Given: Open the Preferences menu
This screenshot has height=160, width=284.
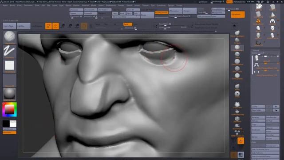Looking at the screenshot, I should 111,5.
